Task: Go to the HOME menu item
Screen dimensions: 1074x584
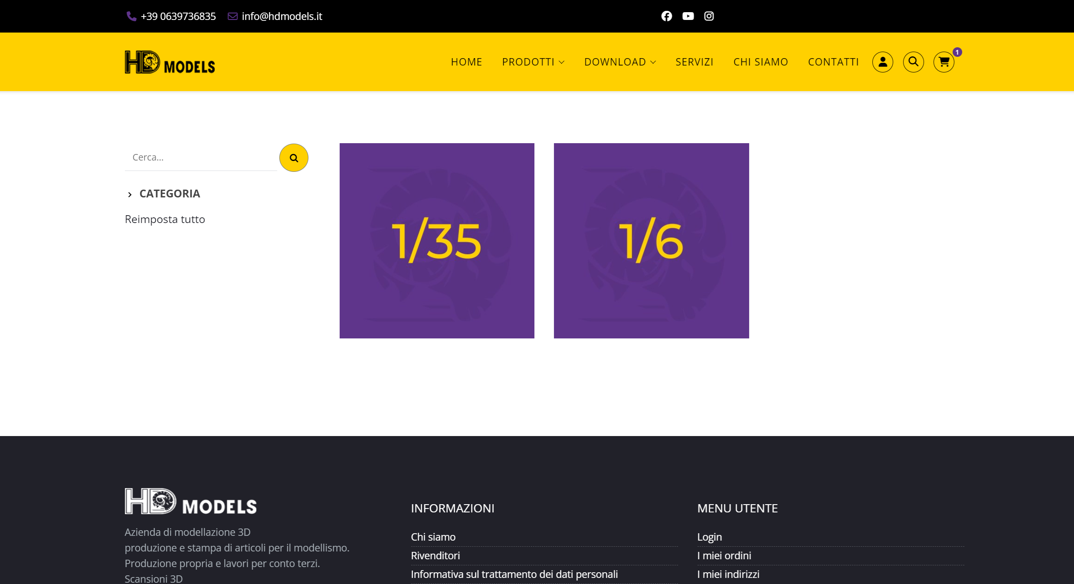Action: tap(466, 62)
